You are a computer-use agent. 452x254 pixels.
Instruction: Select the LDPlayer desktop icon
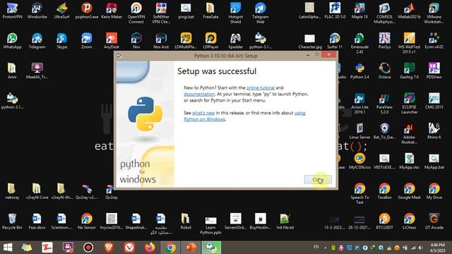coord(210,41)
